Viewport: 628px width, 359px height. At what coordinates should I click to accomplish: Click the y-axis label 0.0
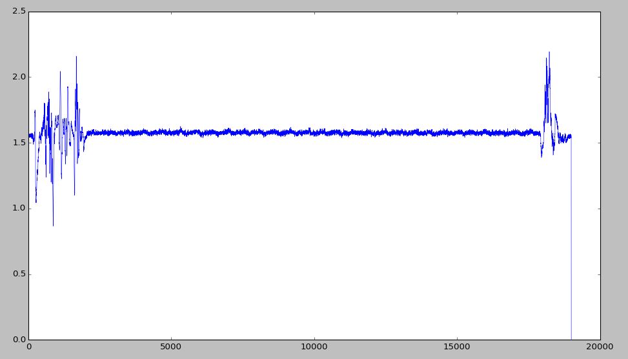pyautogui.click(x=19, y=340)
